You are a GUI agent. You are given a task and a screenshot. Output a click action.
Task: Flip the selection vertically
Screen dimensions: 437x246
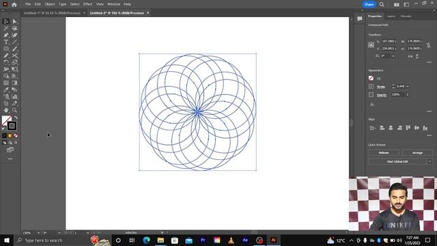tap(417, 56)
